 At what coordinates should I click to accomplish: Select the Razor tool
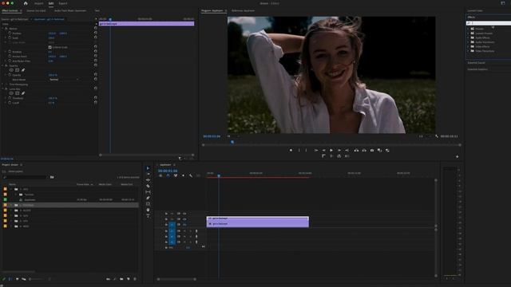click(148, 186)
